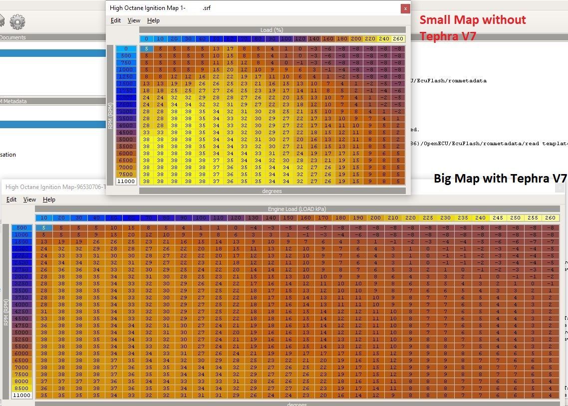Open View menu in small ignition map window

tap(134, 20)
